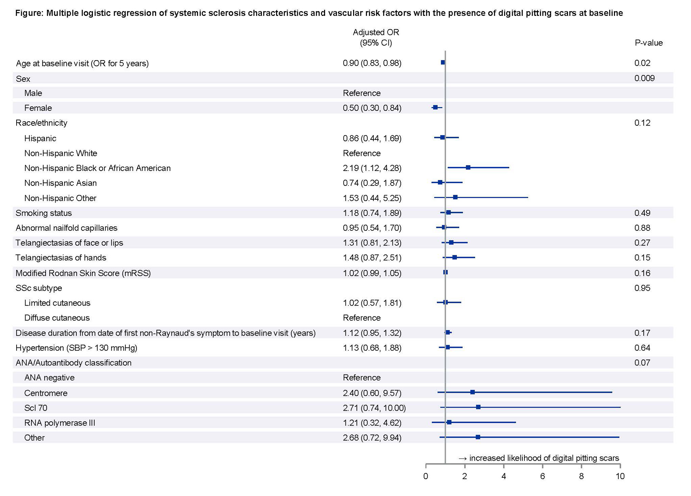Click the RNA polymerase III row label

point(59,423)
